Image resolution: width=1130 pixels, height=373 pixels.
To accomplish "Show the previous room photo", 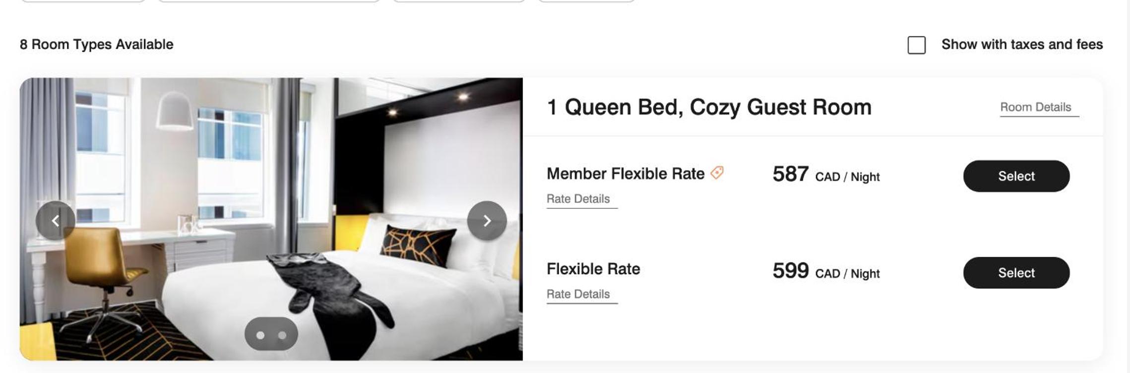I will pyautogui.click(x=56, y=221).
